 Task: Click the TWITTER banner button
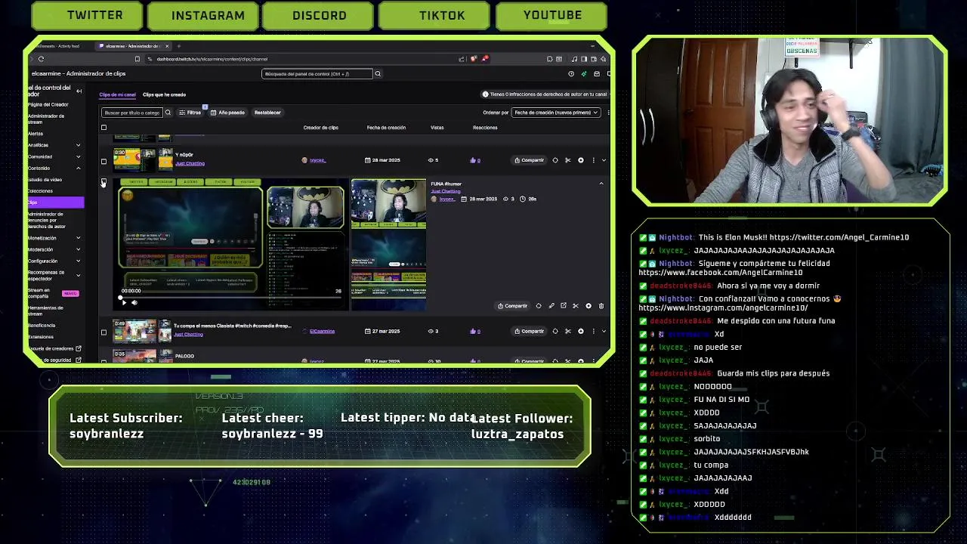point(88,15)
